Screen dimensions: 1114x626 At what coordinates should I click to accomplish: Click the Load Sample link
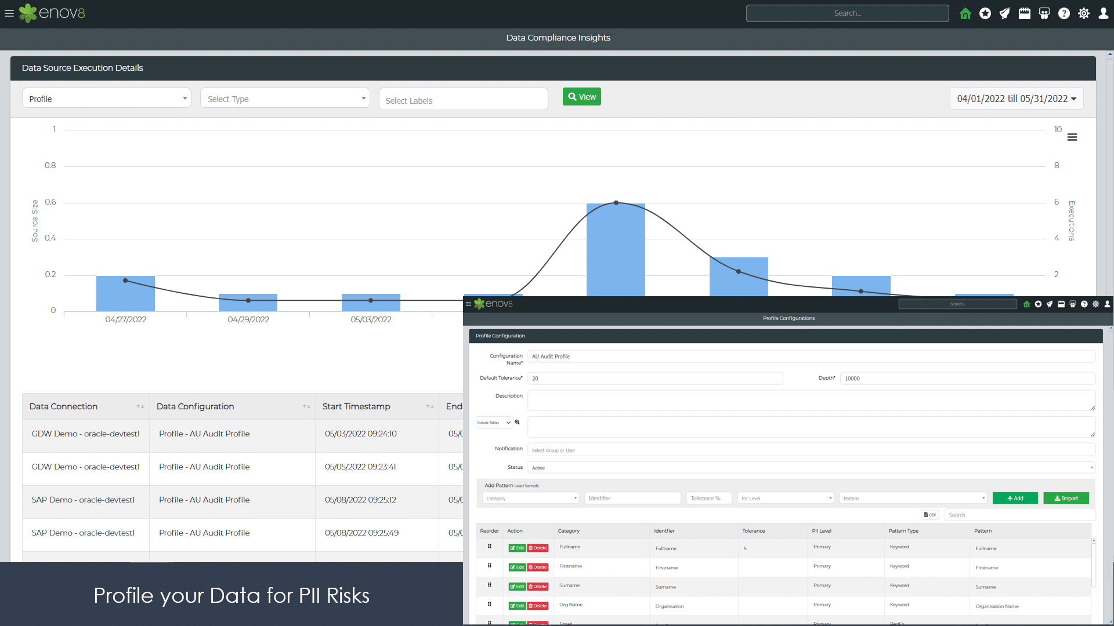tap(527, 486)
